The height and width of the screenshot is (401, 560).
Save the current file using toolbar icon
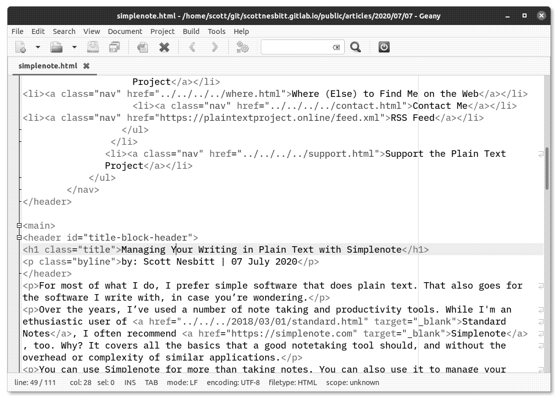93,47
